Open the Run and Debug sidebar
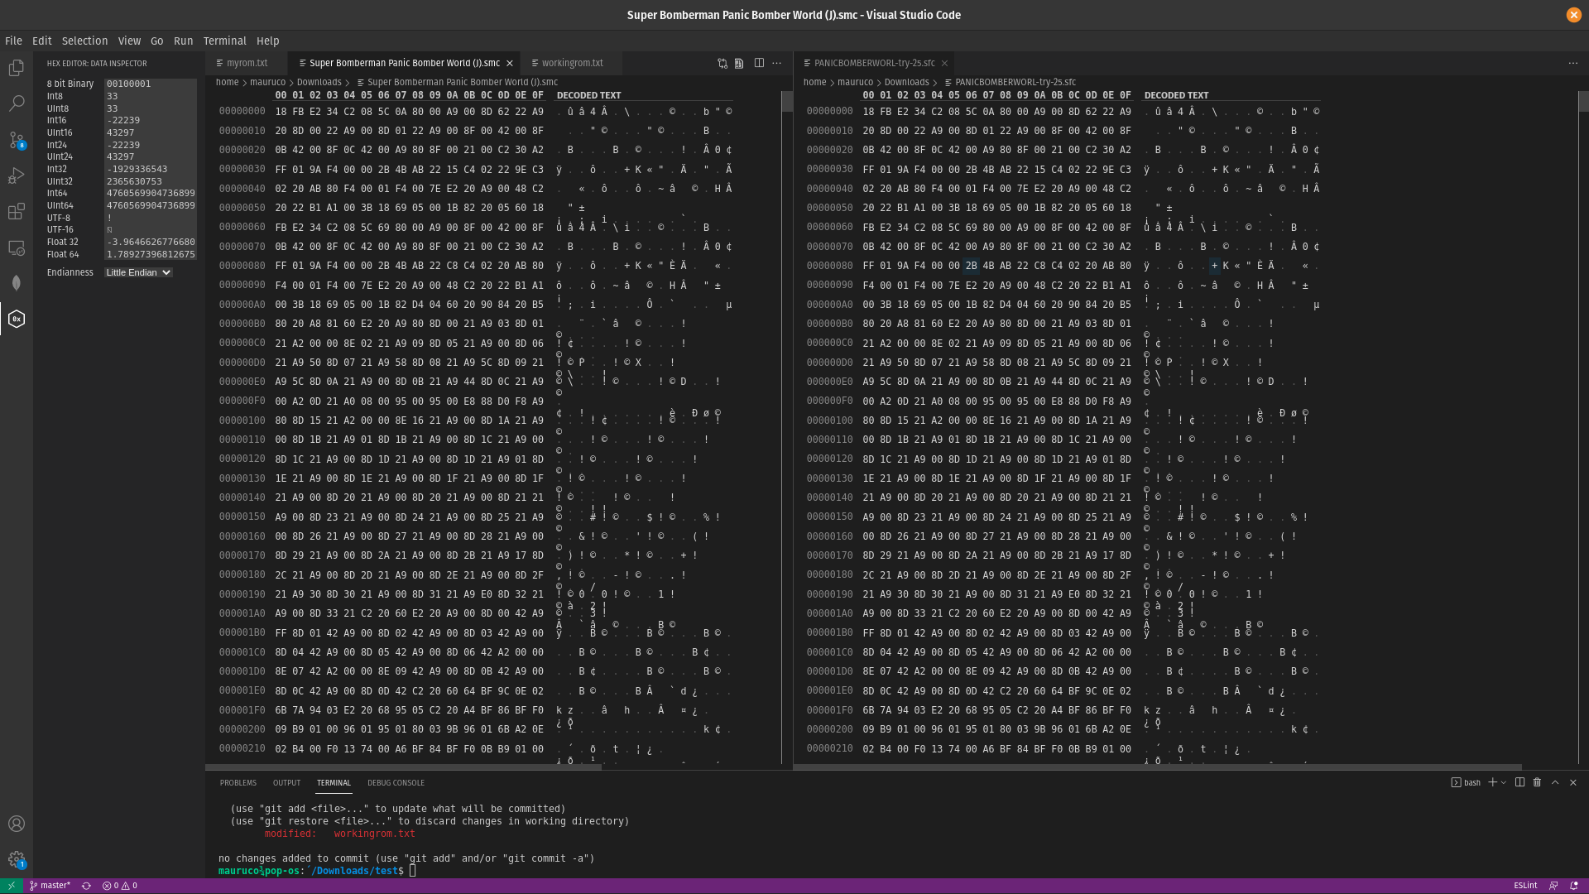The image size is (1589, 894). pyautogui.click(x=17, y=175)
